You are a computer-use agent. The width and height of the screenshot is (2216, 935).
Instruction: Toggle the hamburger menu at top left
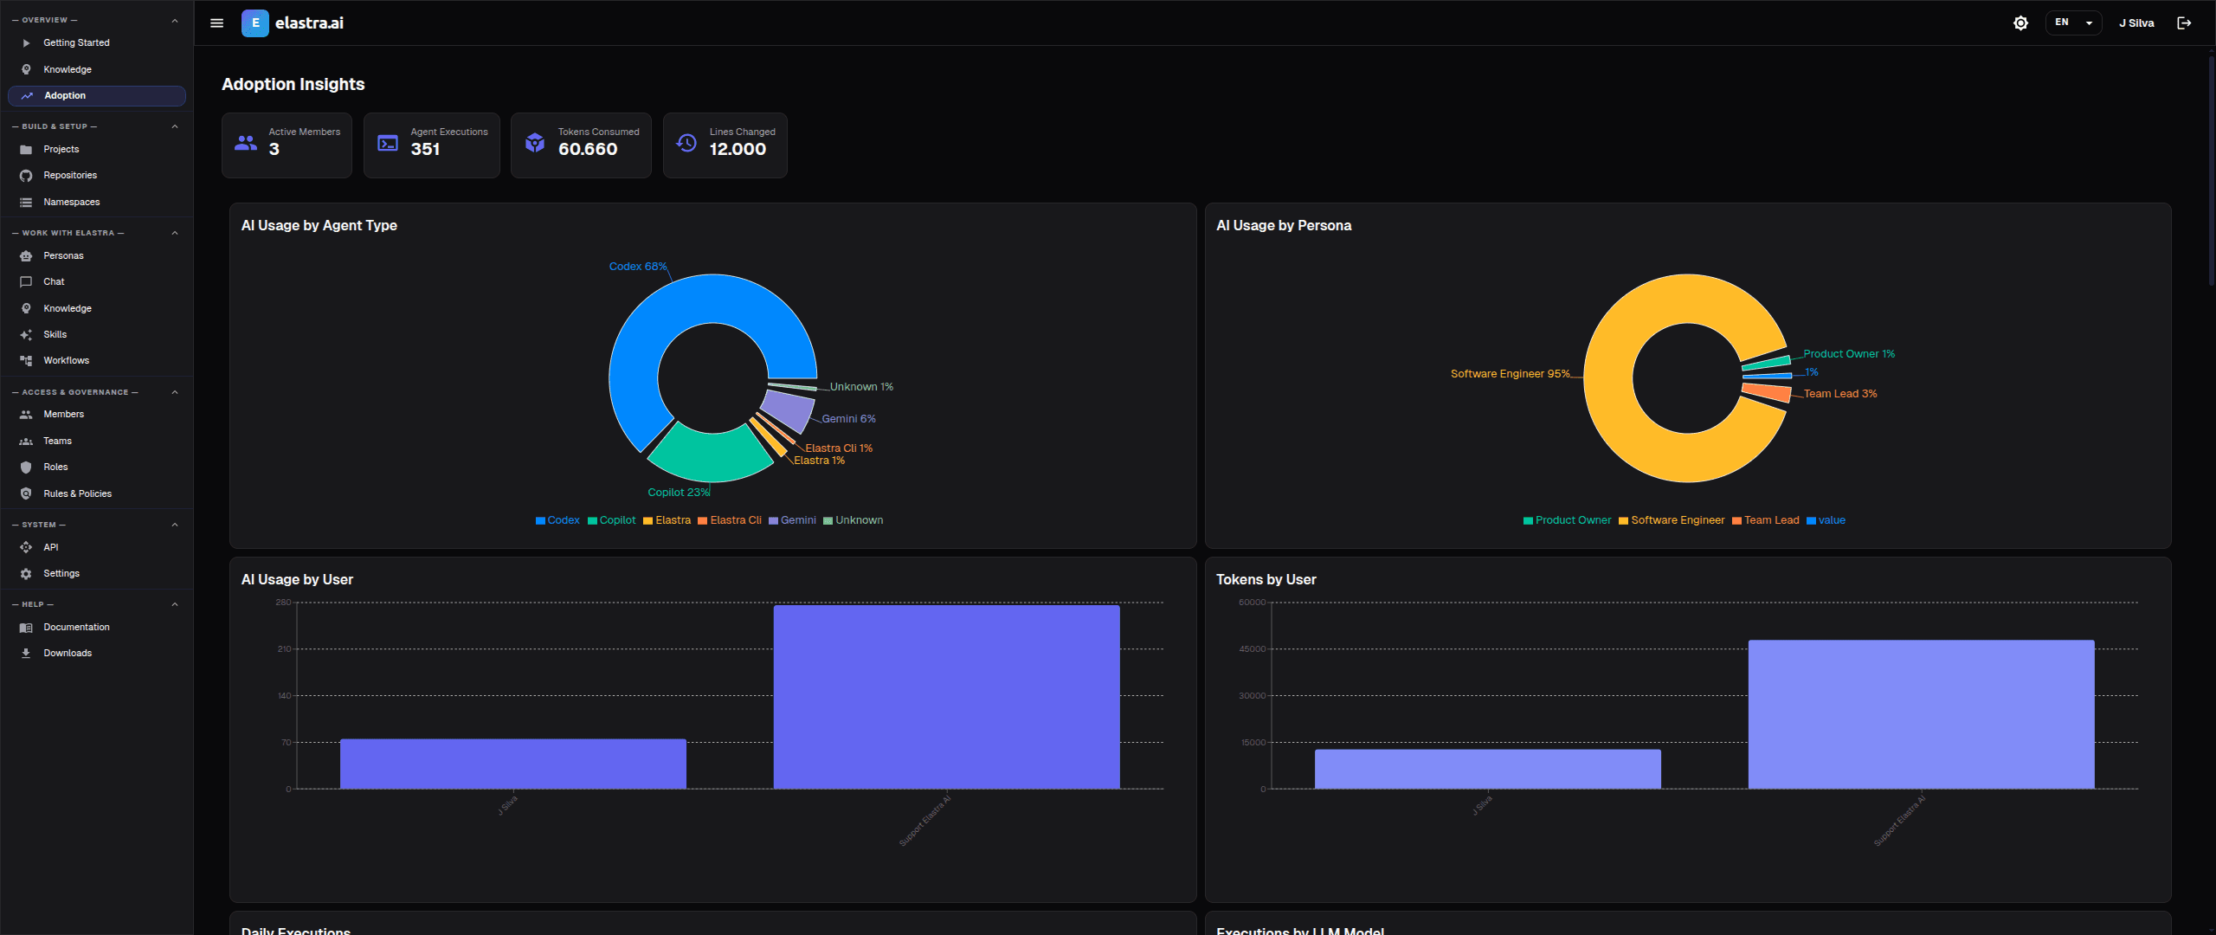[x=216, y=23]
